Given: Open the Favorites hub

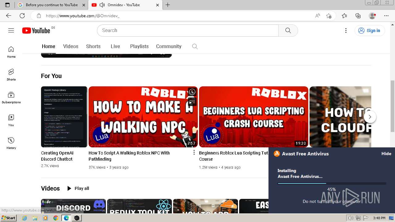Looking at the screenshot, I should tap(344, 16).
